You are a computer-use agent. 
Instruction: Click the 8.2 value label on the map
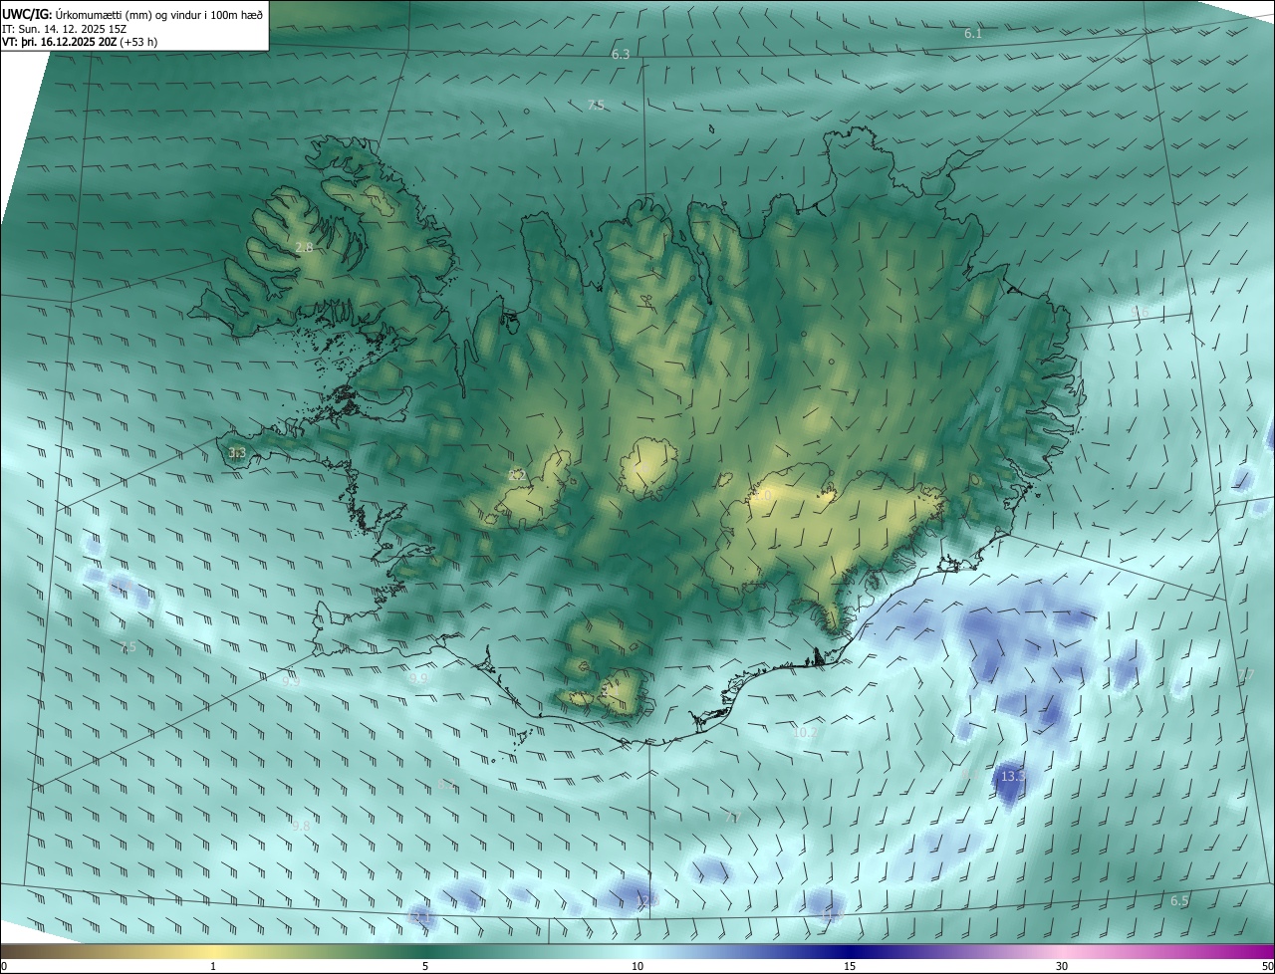coord(446,785)
